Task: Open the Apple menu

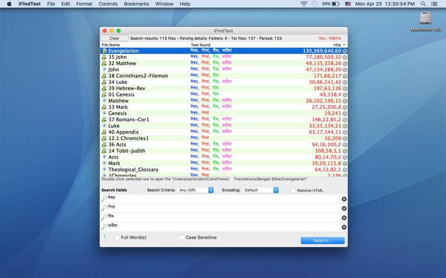Action: tap(9, 4)
